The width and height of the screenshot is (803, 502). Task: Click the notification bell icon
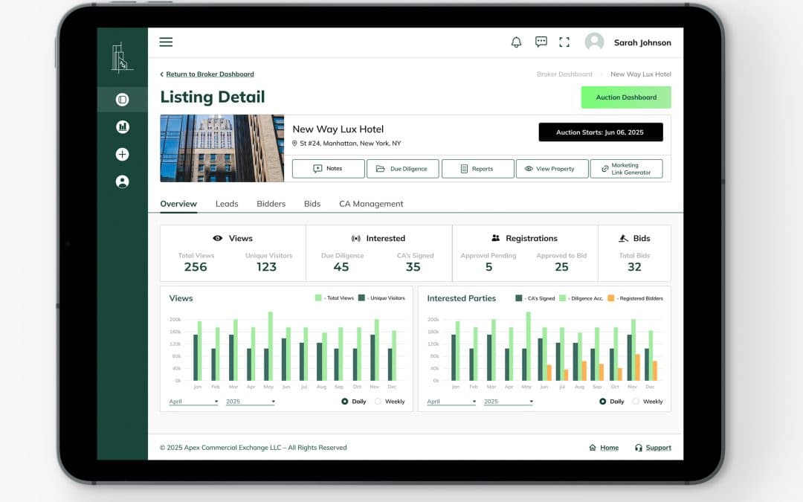coord(516,42)
